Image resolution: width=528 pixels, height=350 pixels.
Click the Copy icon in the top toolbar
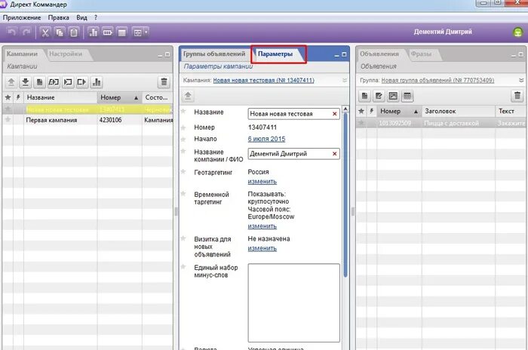click(60, 32)
